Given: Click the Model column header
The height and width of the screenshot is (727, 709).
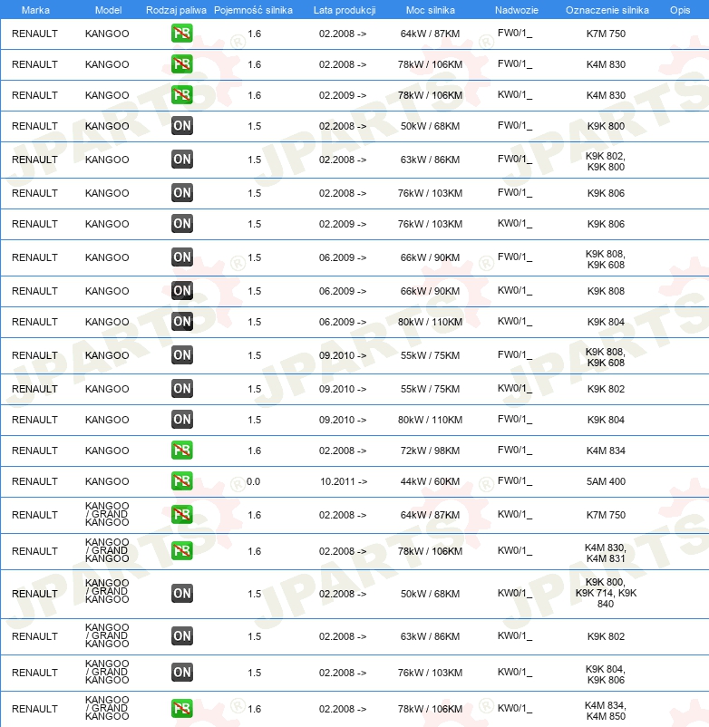Looking at the screenshot, I should coord(108,10).
